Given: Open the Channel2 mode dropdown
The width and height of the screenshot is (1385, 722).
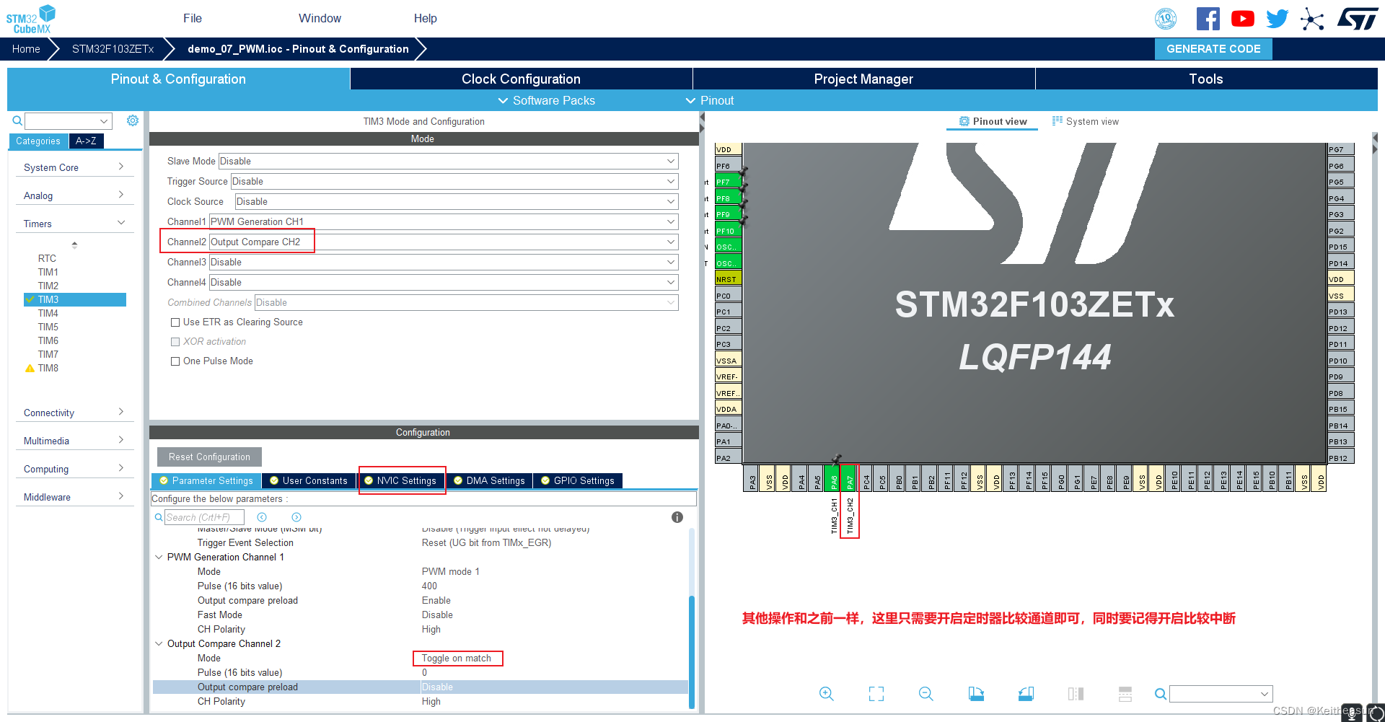Looking at the screenshot, I should 444,242.
